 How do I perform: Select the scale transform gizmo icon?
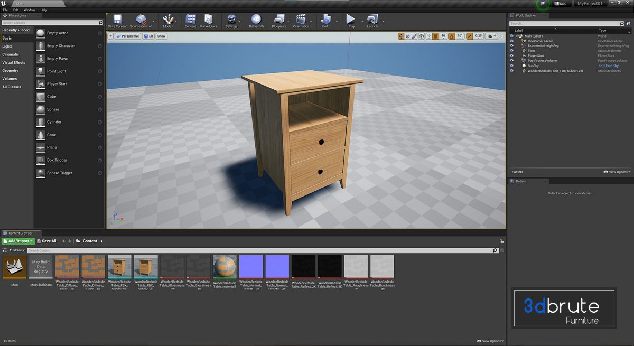[414, 36]
